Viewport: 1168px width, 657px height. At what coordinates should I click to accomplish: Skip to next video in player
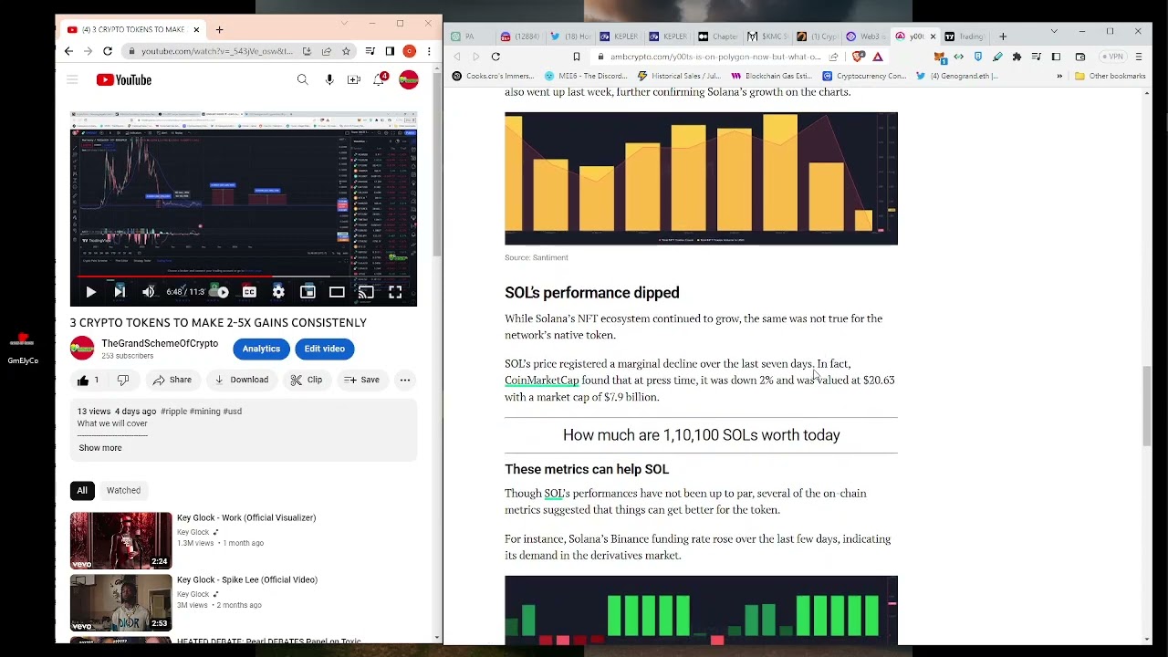(x=120, y=292)
